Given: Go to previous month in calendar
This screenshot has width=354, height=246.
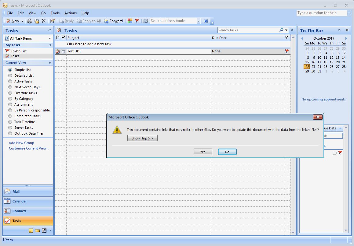Looking at the screenshot, I should pos(302,38).
